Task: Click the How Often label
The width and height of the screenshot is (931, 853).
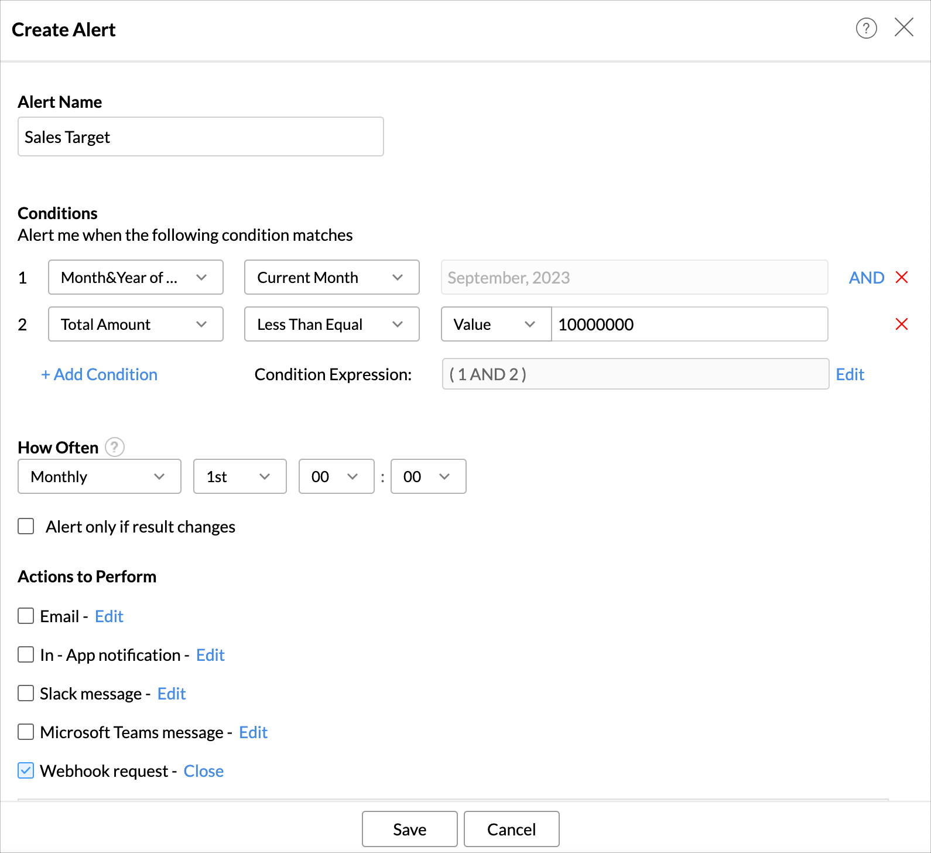Action: 59,448
